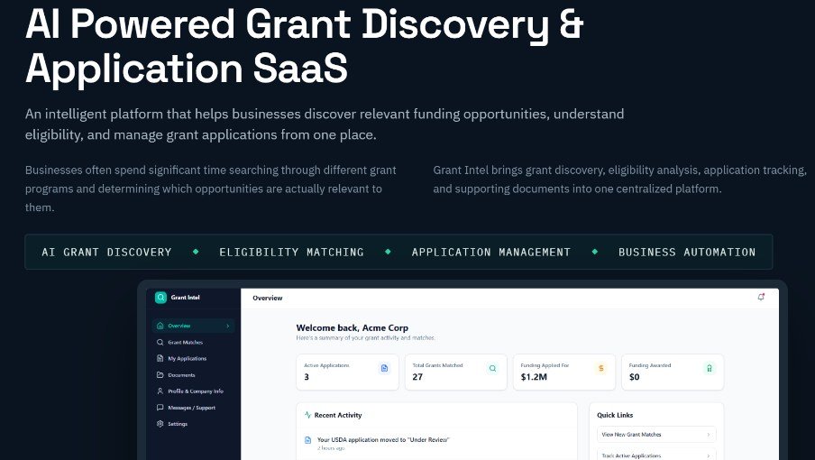Click the Total Grants Matched stat card
The width and height of the screenshot is (815, 460).
[456, 373]
